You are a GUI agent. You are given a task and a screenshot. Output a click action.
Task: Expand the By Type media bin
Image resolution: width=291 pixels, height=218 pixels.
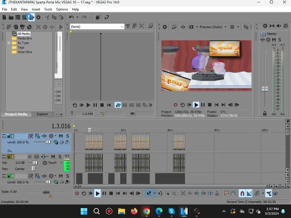click(x=9, y=43)
